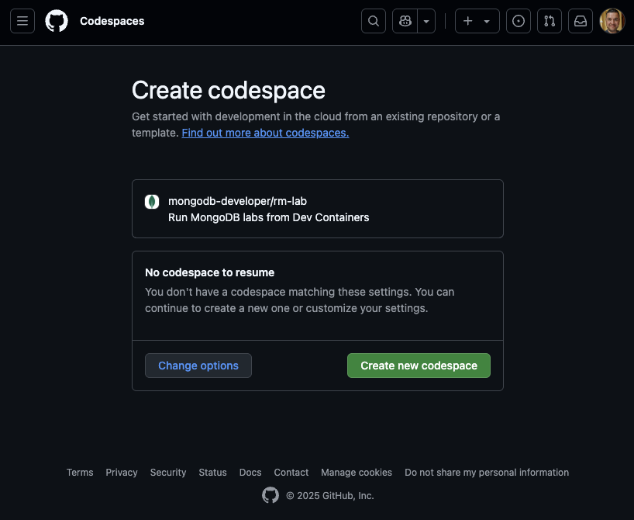Screen dimensions: 634x520
Task: Click the GitHub Octocat logo in header
Action: 57,21
